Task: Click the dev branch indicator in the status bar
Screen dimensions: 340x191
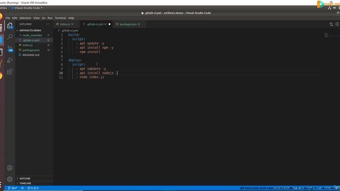Action: (12, 188)
